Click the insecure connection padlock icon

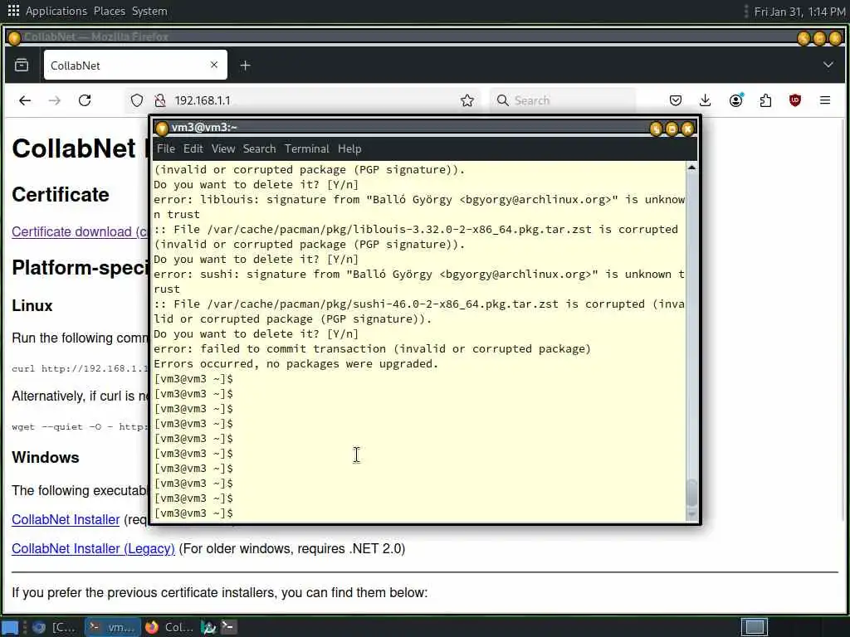(x=160, y=100)
